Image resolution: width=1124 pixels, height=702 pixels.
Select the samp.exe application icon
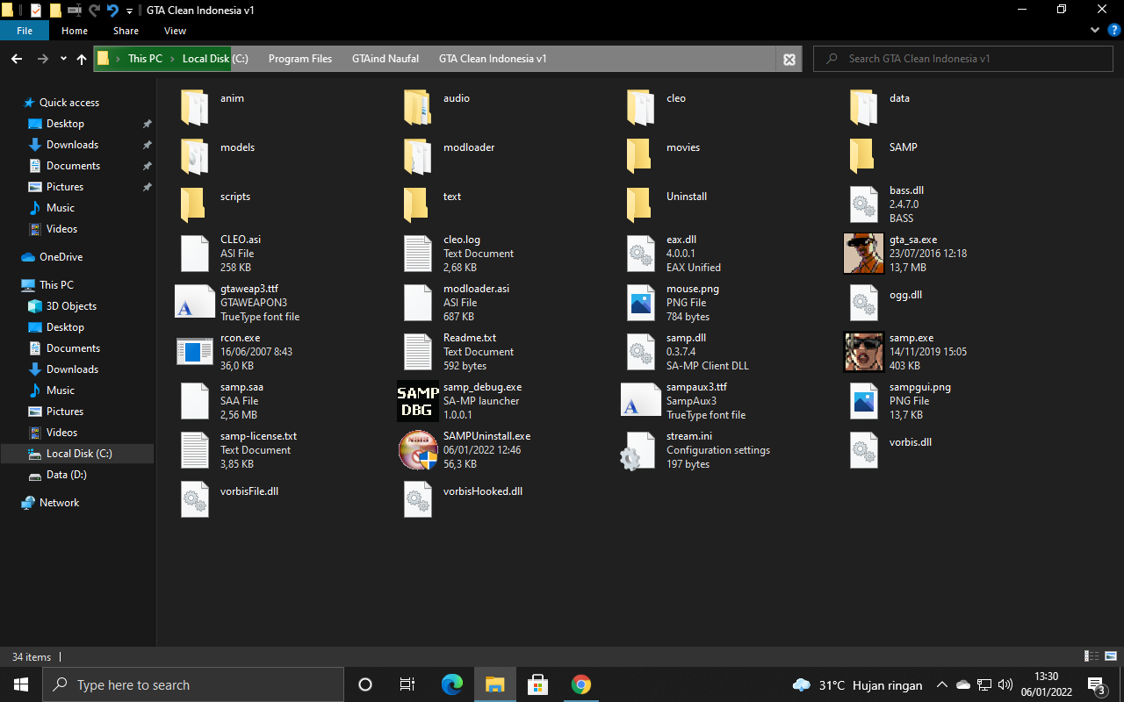coord(863,351)
